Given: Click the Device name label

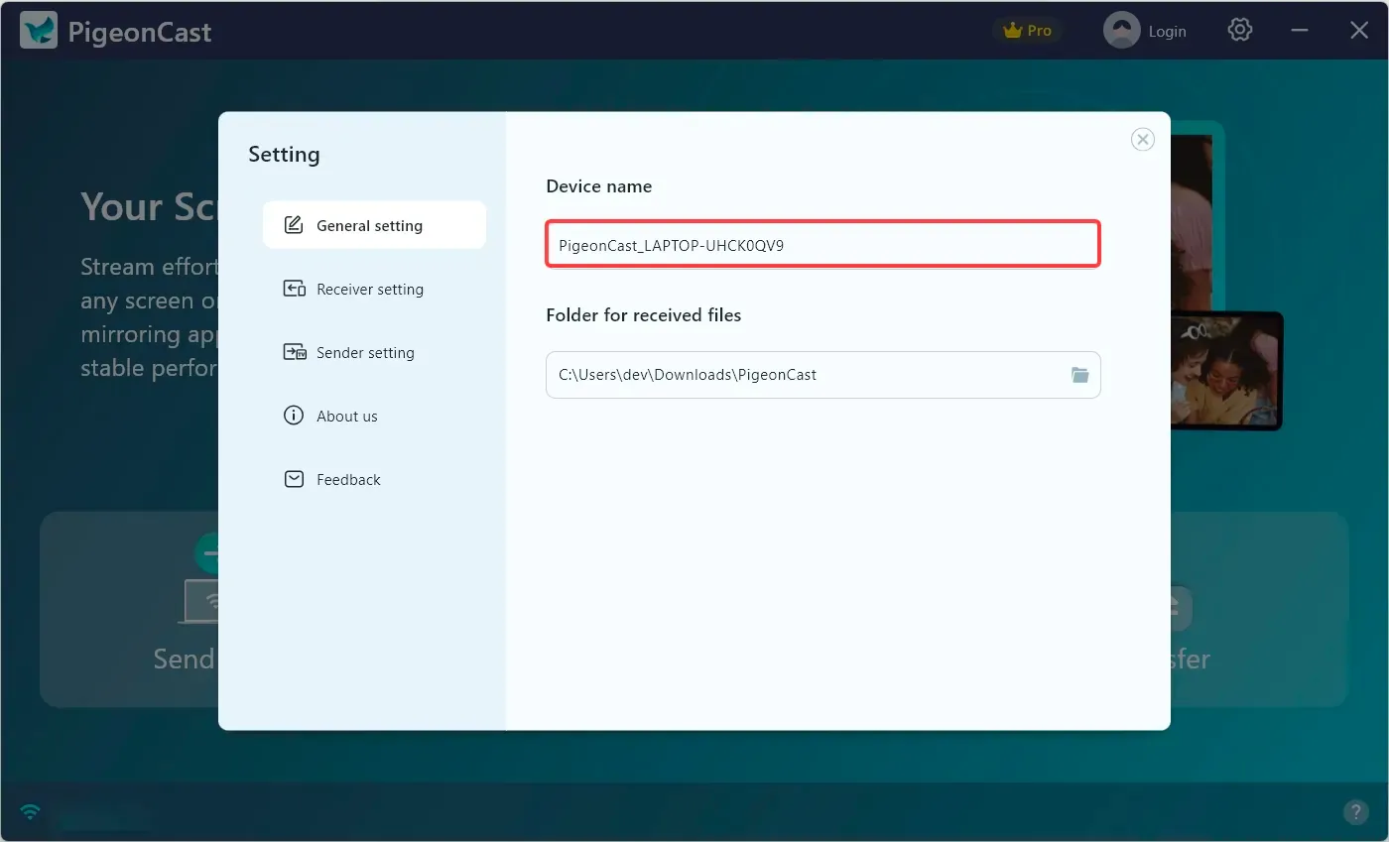Looking at the screenshot, I should point(599,186).
